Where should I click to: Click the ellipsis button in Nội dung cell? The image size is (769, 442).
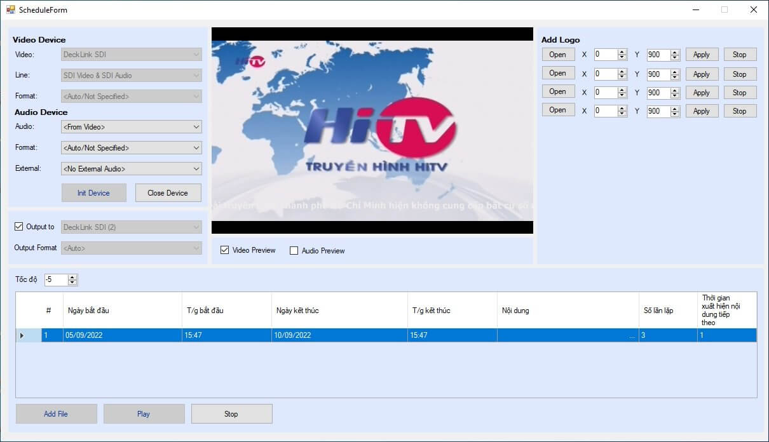click(632, 336)
